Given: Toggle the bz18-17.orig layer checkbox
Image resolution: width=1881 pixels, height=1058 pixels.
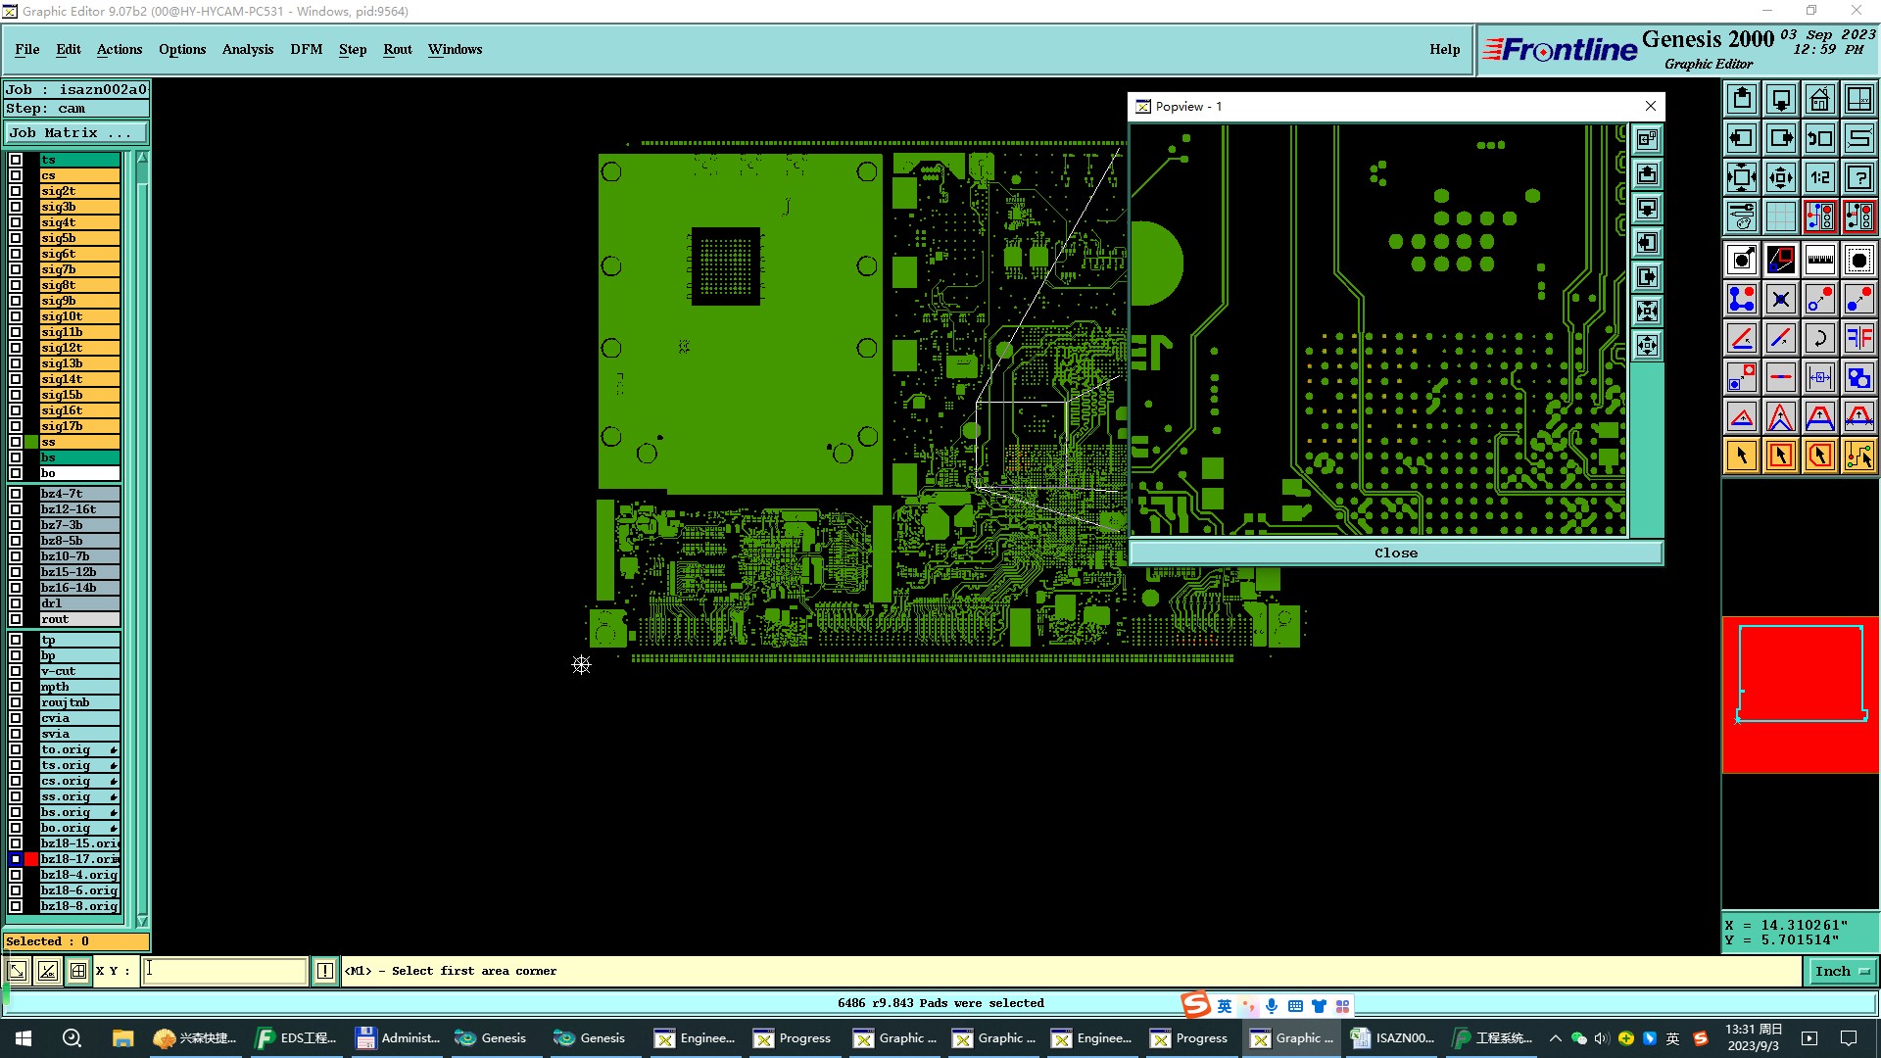Looking at the screenshot, I should point(16,859).
